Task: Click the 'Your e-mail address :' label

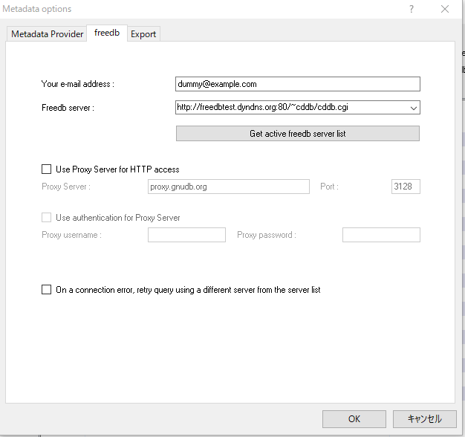Action: click(78, 84)
